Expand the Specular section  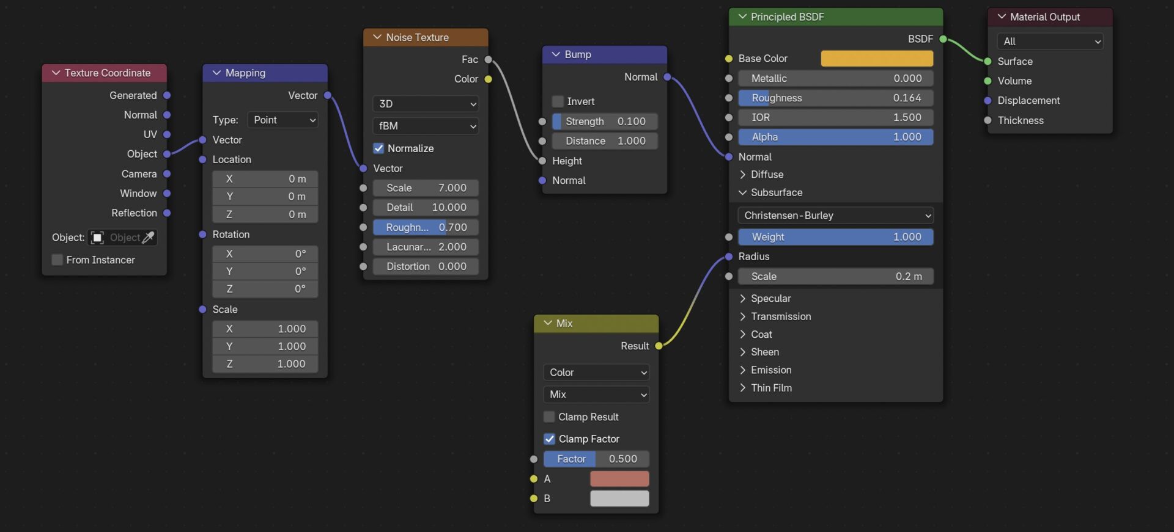point(742,299)
